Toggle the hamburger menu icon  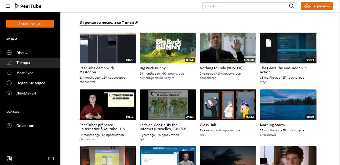pyautogui.click(x=8, y=6)
